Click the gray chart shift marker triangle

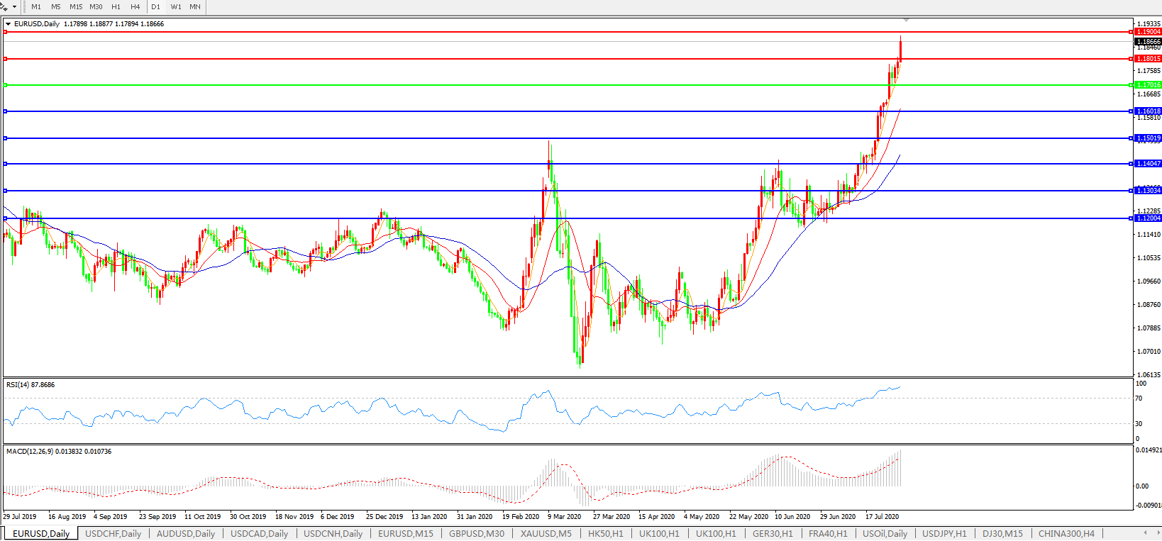pos(906,20)
